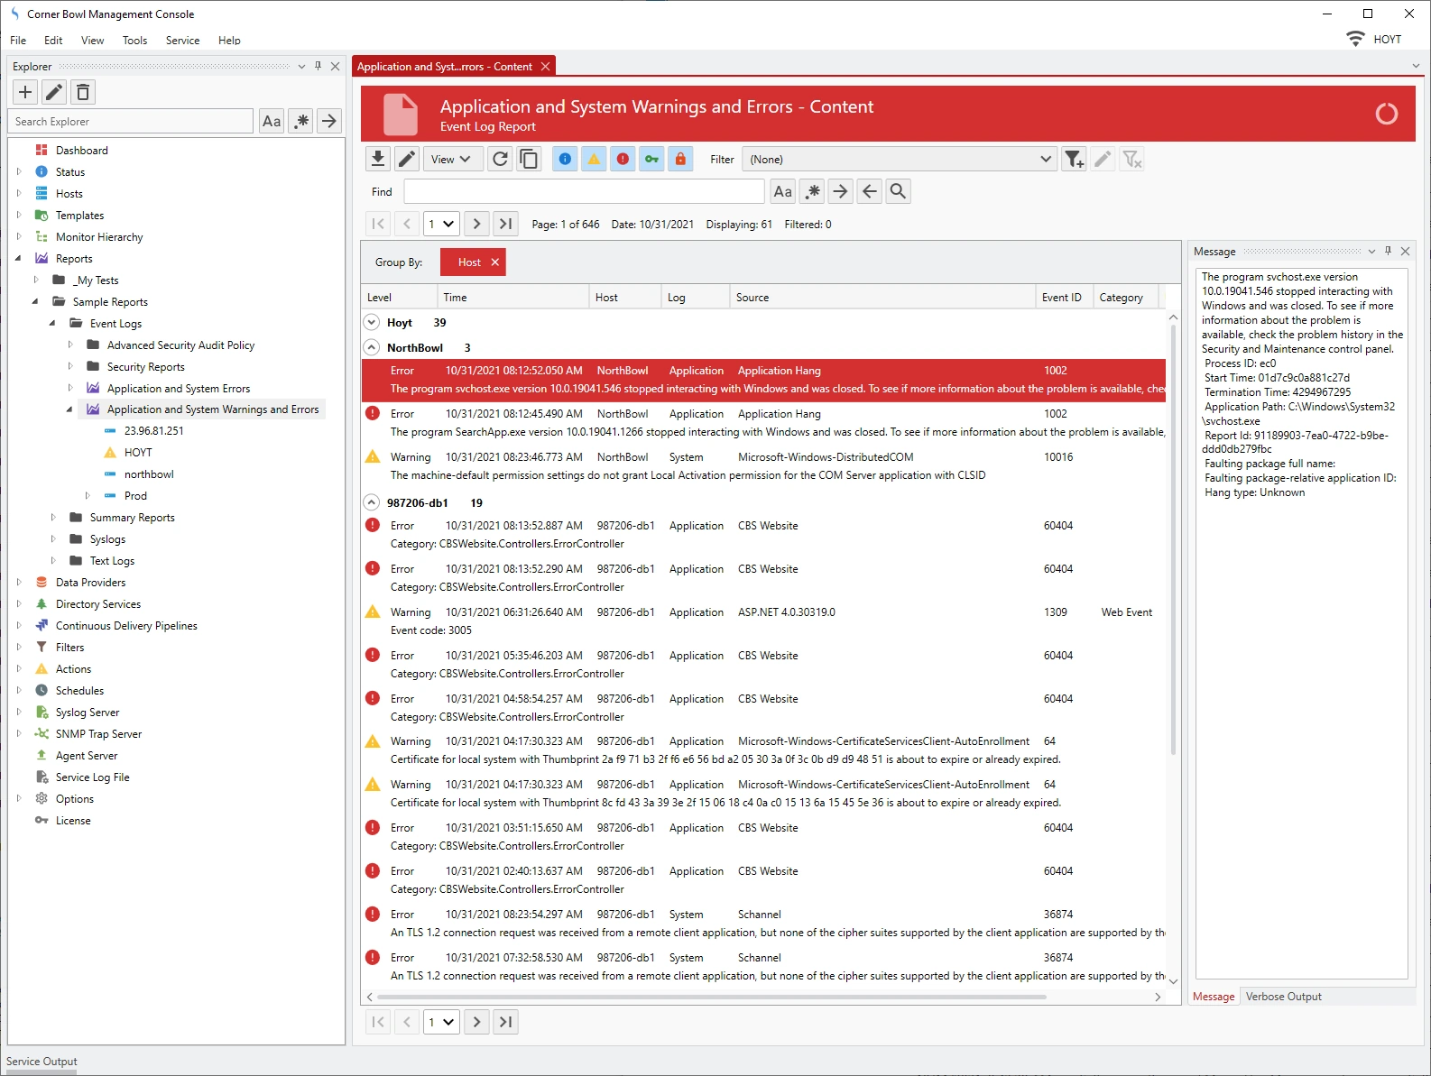Toggle the blue information level filter
This screenshot has width=1431, height=1076.
tap(565, 160)
